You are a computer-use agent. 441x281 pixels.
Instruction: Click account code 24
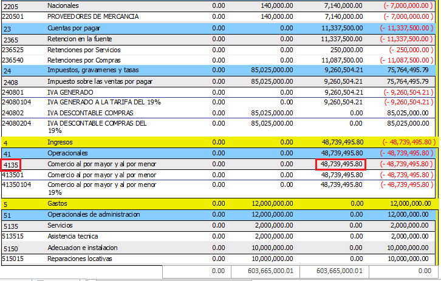(7, 71)
